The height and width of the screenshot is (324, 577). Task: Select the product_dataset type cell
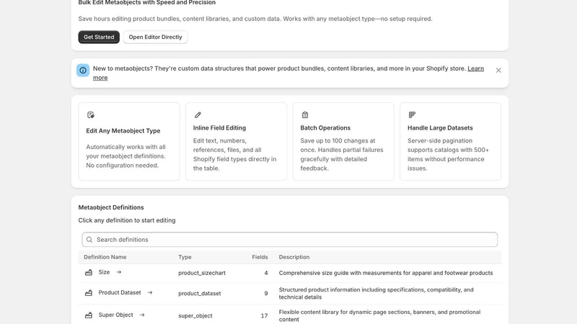point(200,294)
